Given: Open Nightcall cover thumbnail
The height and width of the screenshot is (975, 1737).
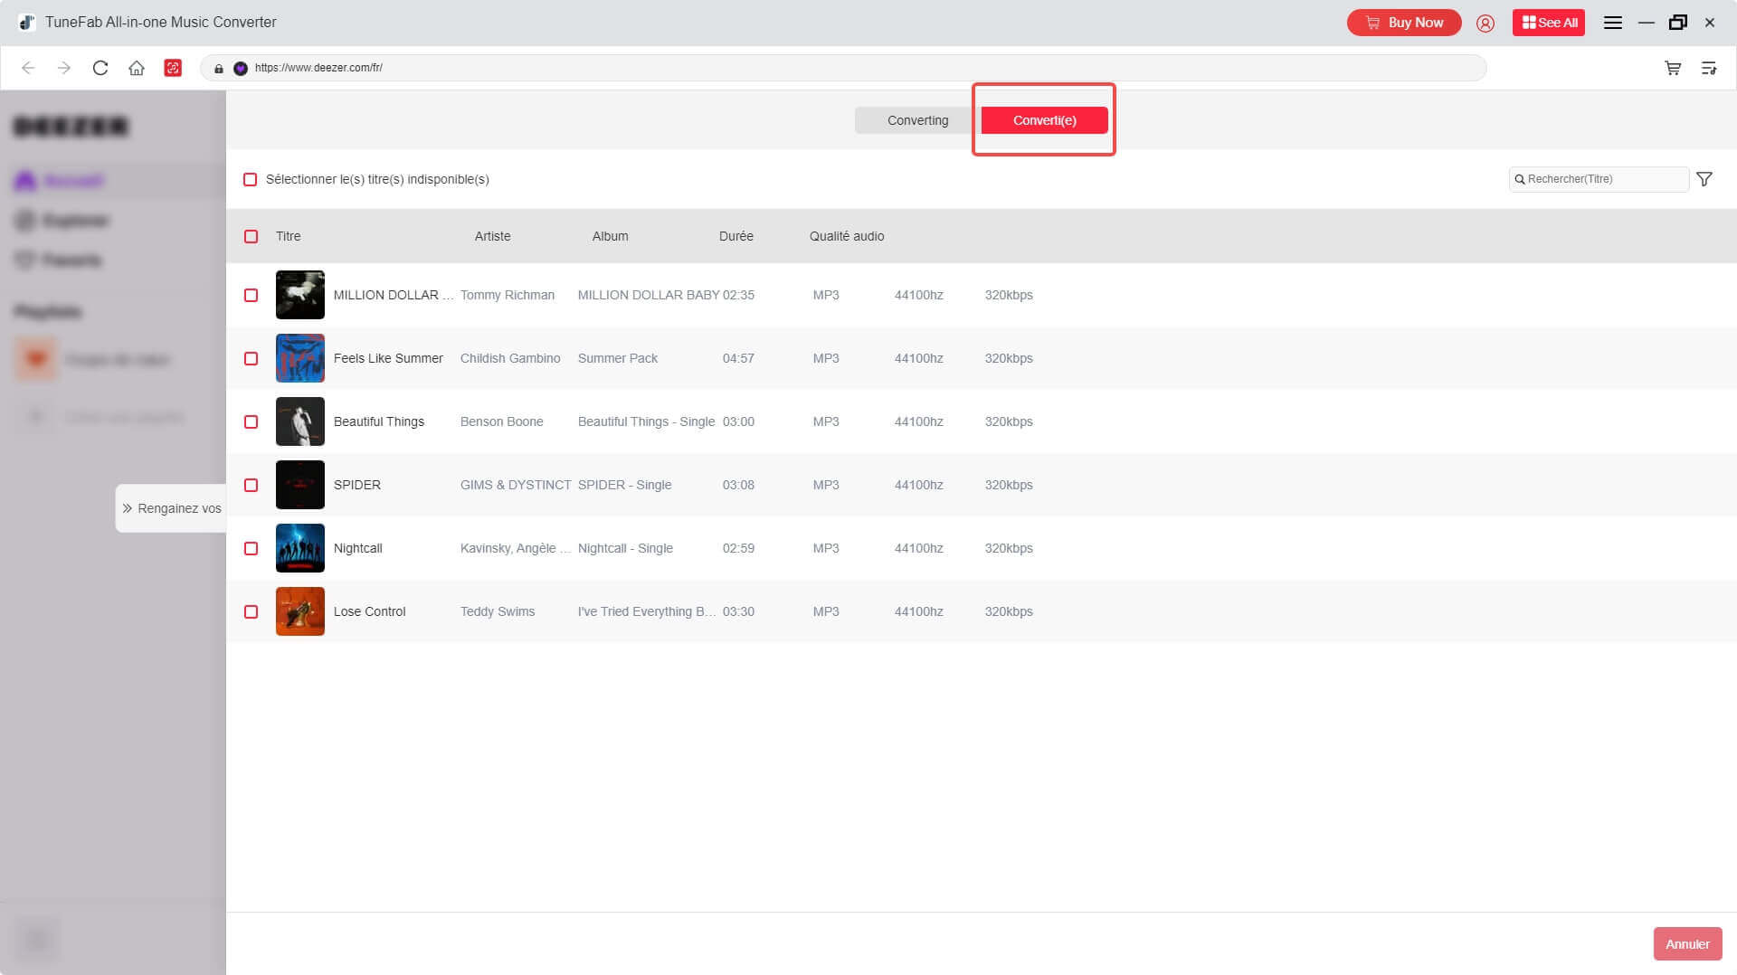Looking at the screenshot, I should 300,548.
